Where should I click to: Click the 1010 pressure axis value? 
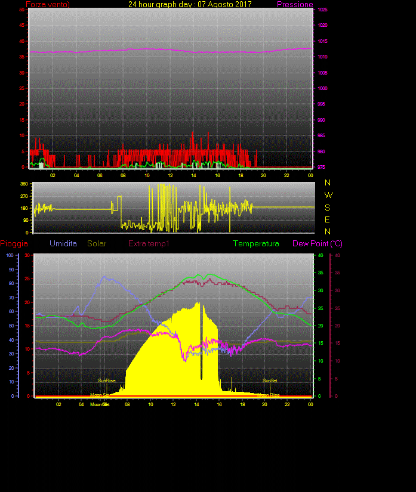[x=322, y=57]
